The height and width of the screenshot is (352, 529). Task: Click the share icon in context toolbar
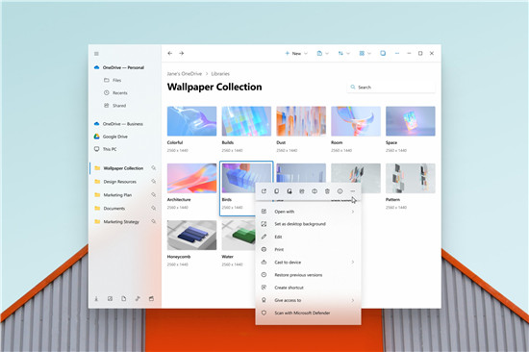(x=264, y=191)
